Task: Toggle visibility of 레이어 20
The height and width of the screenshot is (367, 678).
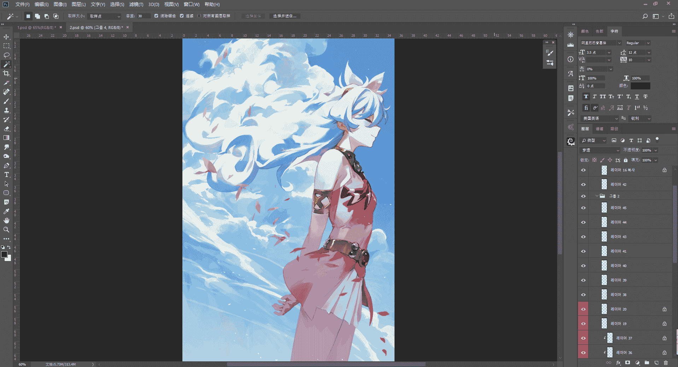Action: point(583,309)
